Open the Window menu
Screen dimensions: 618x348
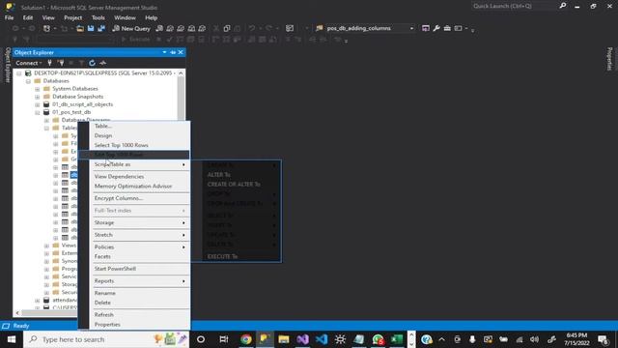pyautogui.click(x=125, y=17)
